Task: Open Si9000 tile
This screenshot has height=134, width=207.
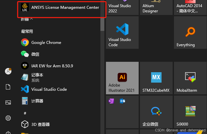Action: [190, 112]
